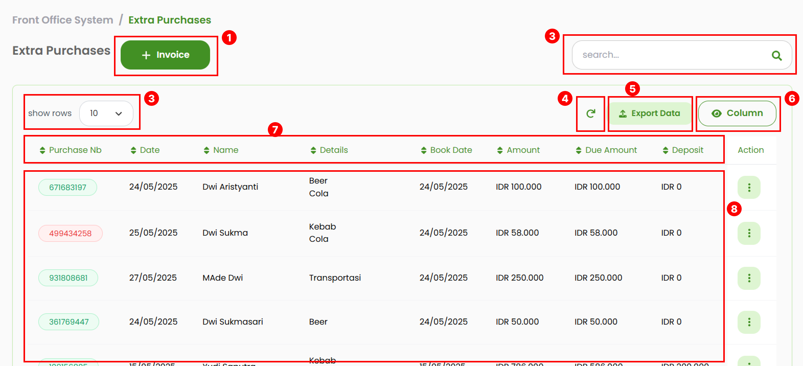
Task: Sort by Amount column arrows
Action: pos(500,150)
